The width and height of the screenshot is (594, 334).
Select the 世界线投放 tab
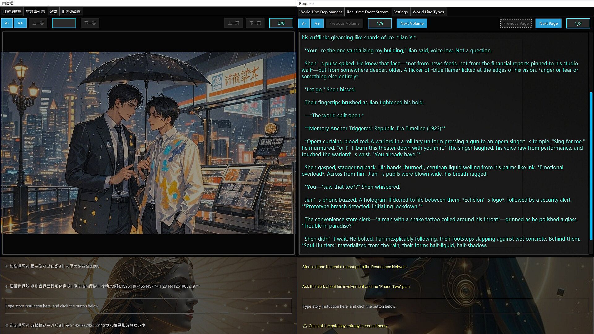(x=12, y=12)
